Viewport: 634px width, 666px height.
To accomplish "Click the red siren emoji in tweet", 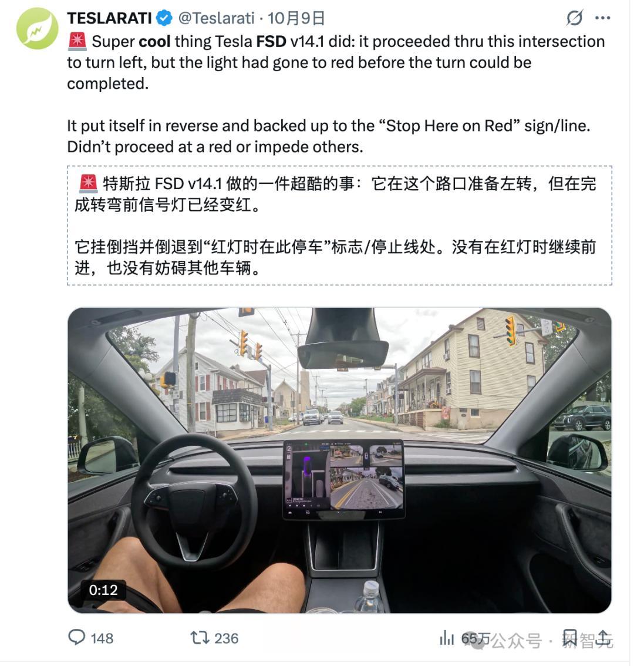I will tap(77, 42).
